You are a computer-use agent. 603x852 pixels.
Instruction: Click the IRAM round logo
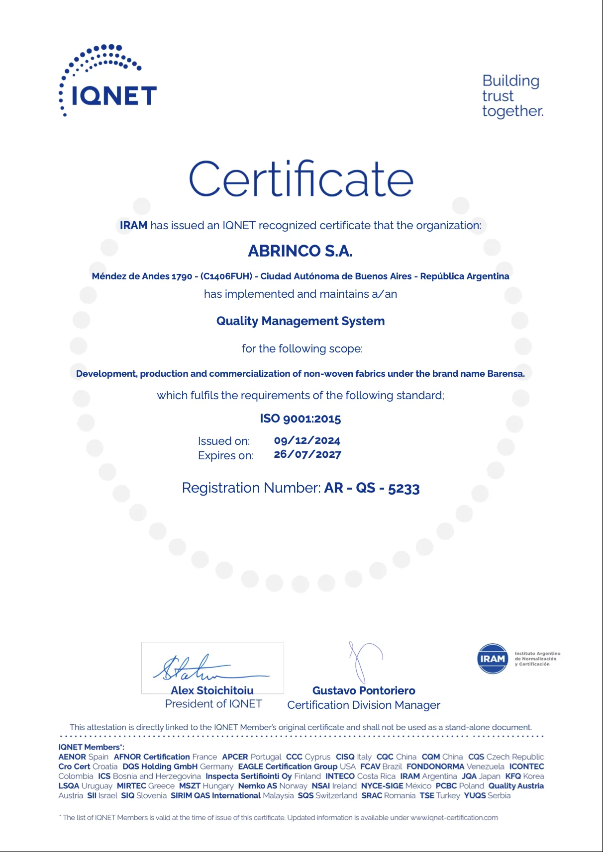coord(492,659)
